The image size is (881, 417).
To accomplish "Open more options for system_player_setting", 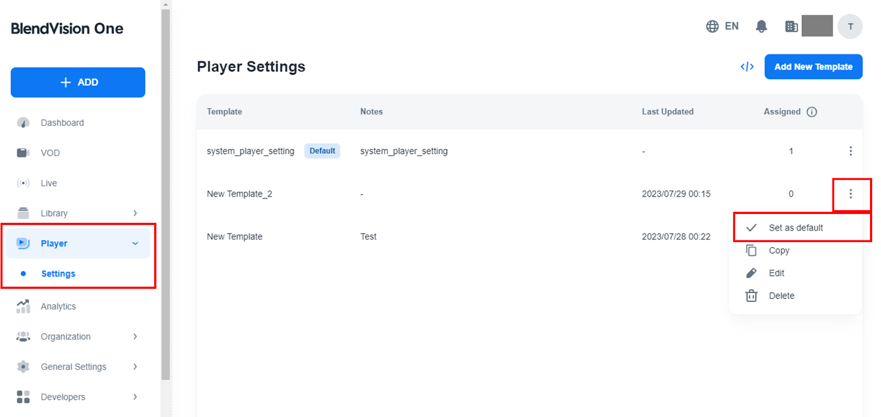I will 850,151.
